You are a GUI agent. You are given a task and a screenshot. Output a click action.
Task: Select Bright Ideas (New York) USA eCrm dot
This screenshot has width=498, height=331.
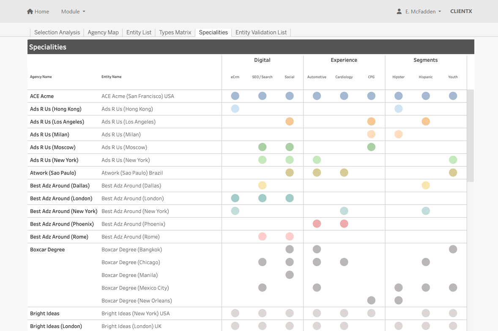pos(235,313)
